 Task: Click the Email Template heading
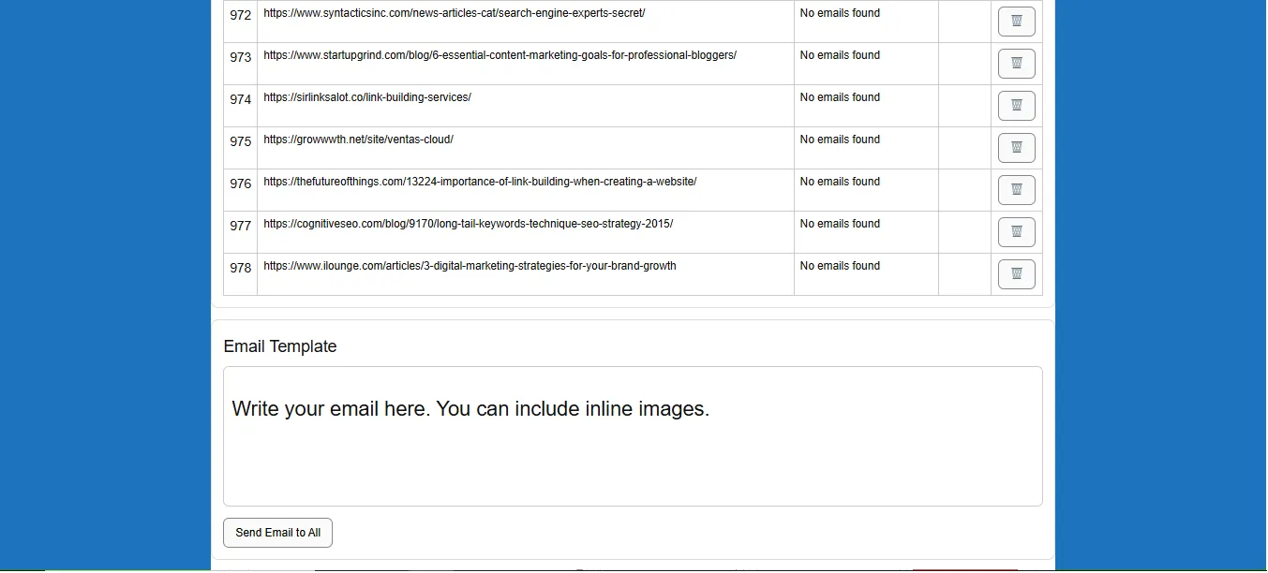[279, 346]
